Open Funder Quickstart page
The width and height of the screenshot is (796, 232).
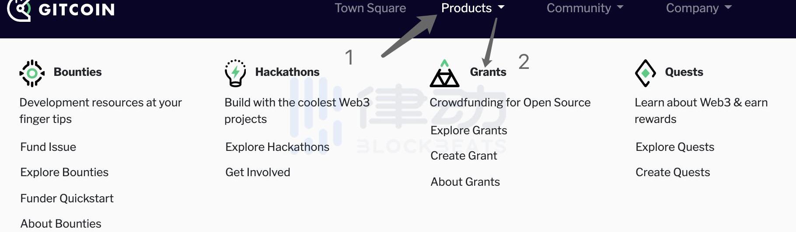[x=67, y=198]
